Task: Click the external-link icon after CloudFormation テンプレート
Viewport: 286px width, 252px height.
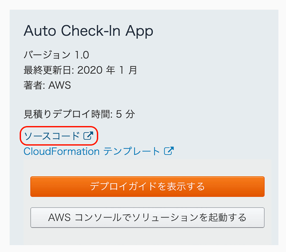Action: 169,151
